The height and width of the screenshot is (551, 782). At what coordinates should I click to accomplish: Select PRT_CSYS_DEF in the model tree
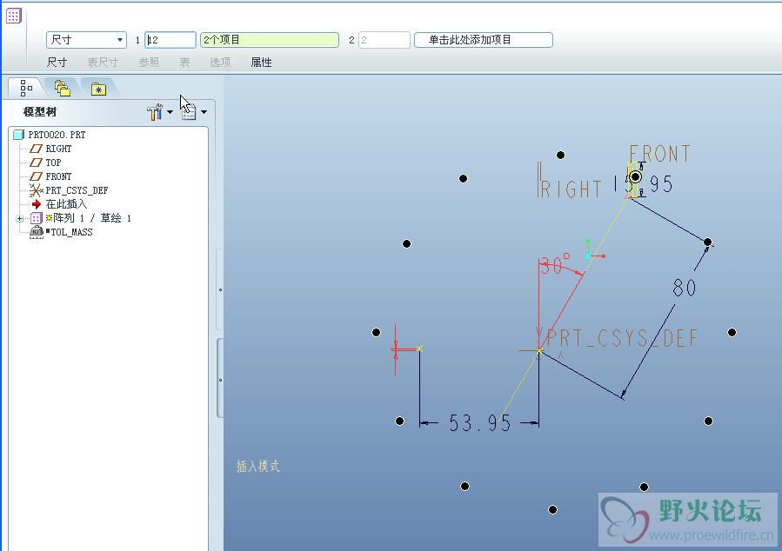point(77,191)
